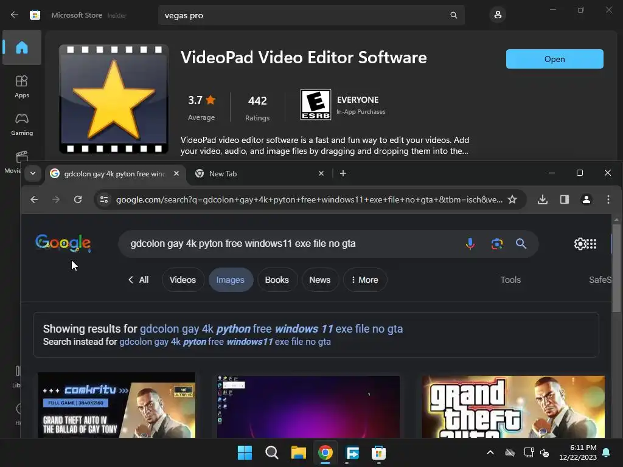
Task: Go back in Microsoft Store
Action: pos(15,15)
